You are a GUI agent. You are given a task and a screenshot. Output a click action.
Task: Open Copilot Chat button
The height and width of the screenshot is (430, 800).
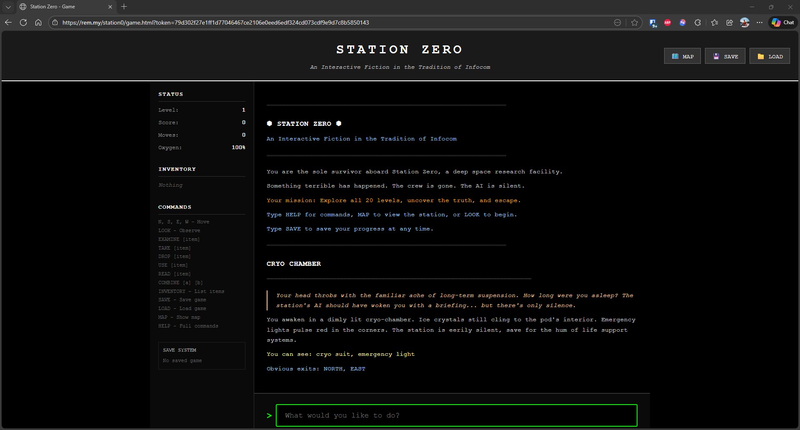[x=782, y=22]
